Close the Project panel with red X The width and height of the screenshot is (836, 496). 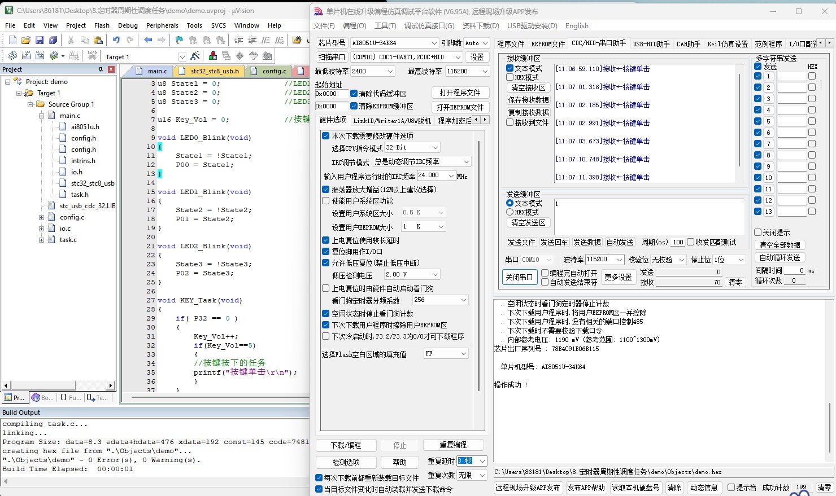tap(111, 69)
